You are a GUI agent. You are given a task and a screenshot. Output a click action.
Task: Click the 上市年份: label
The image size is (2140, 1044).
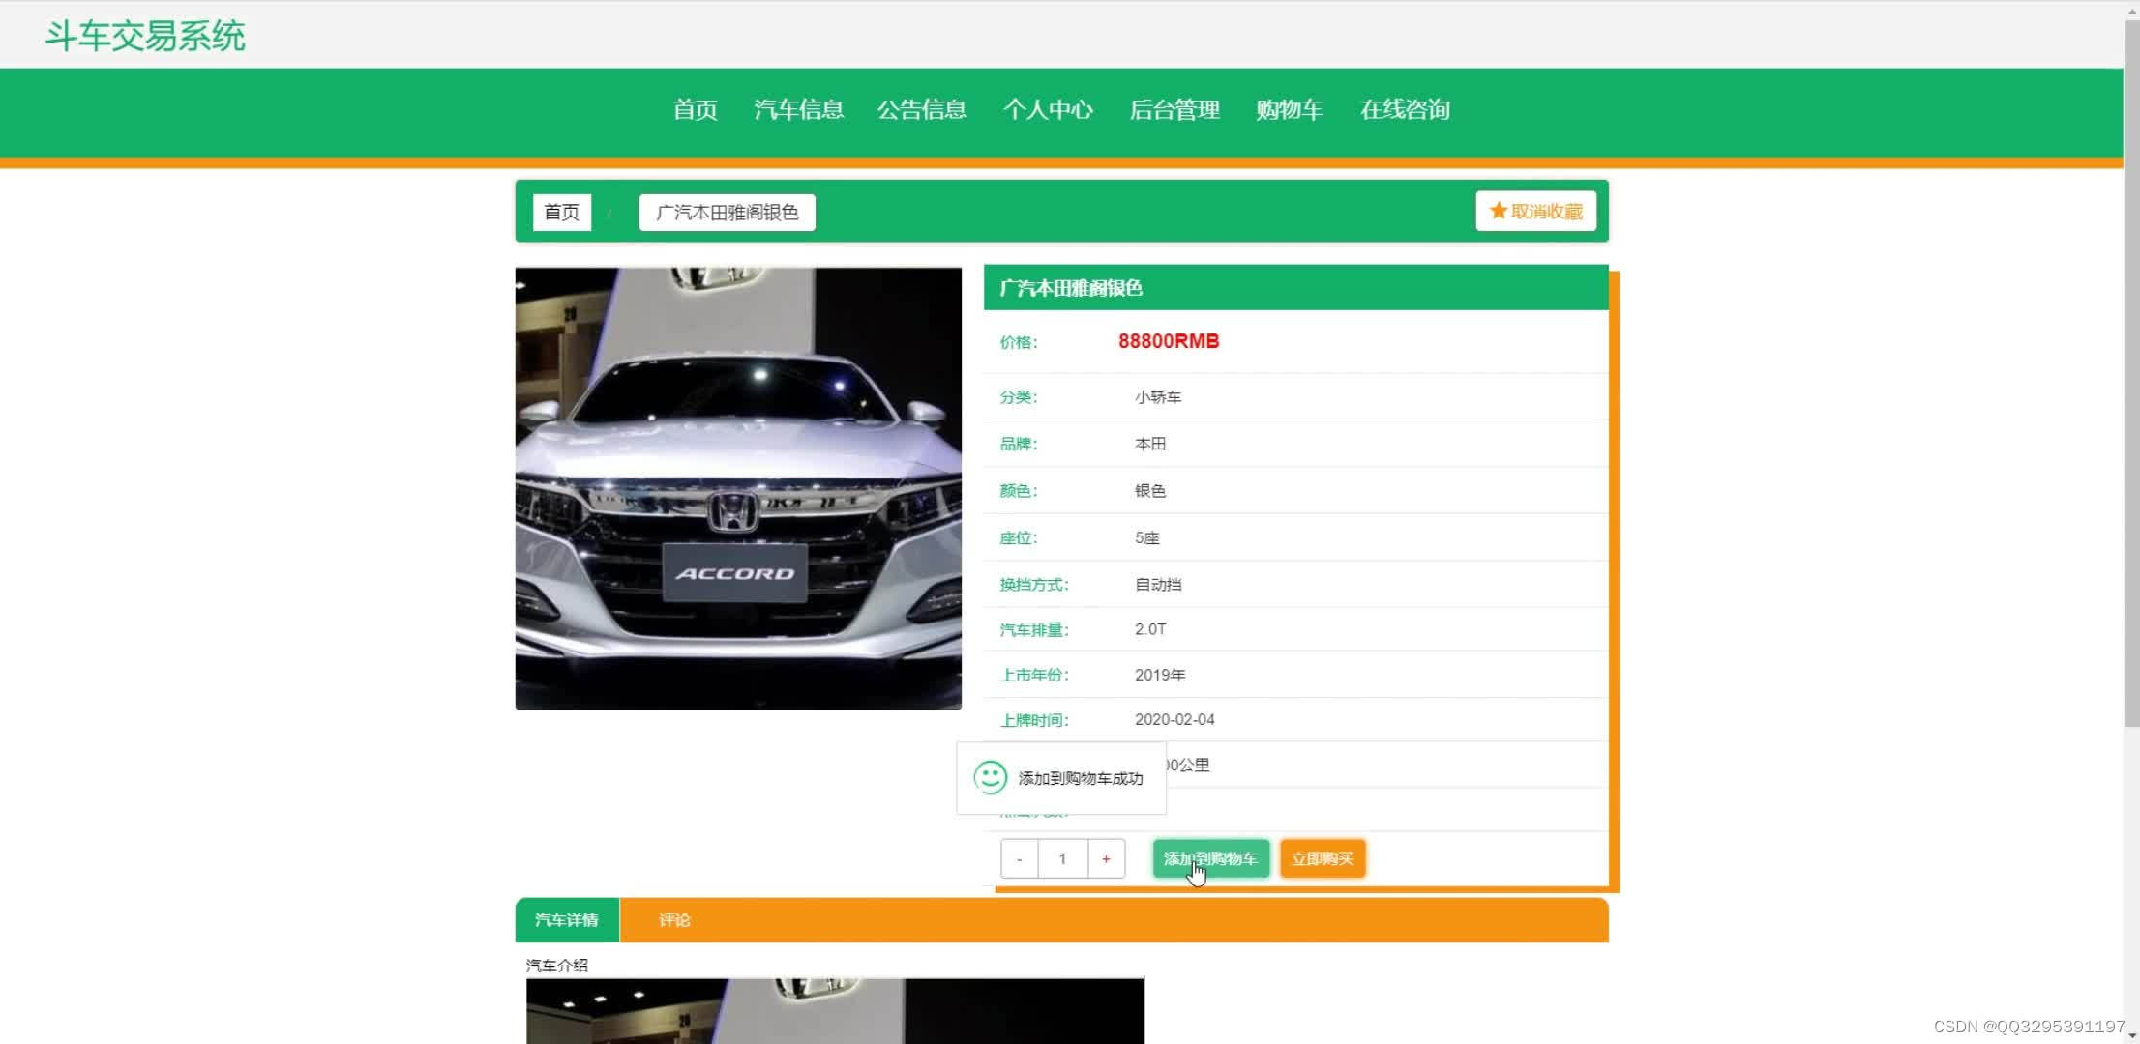coord(1034,675)
